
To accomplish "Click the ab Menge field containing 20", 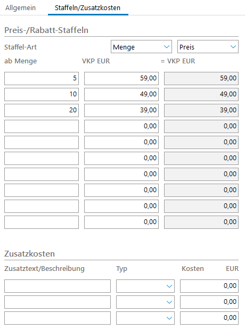I will tap(42, 110).
